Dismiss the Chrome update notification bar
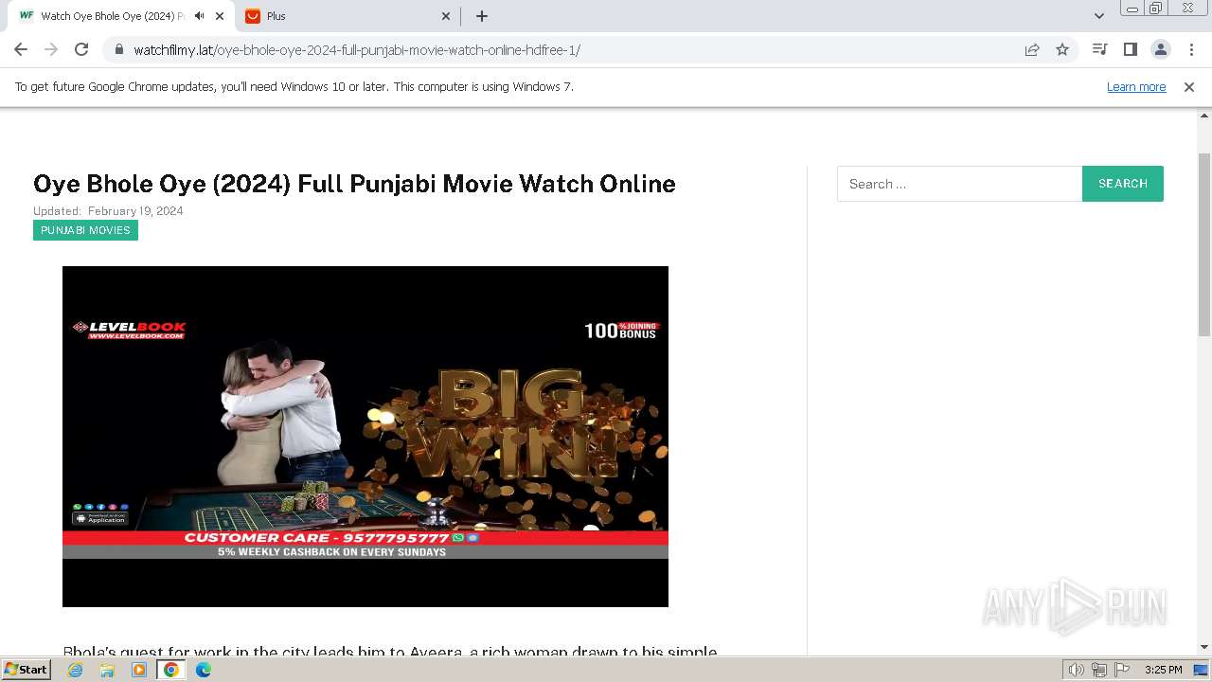The height and width of the screenshot is (682, 1212). [1189, 86]
